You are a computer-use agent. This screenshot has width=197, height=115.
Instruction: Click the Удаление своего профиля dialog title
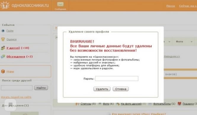(x=89, y=32)
